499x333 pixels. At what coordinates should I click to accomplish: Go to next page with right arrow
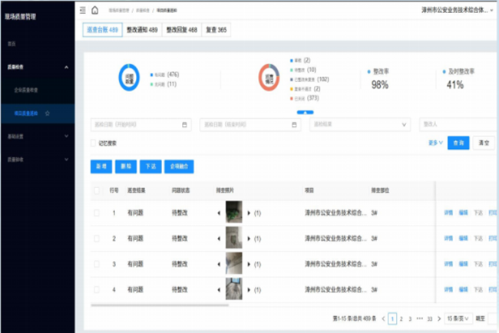click(439, 318)
